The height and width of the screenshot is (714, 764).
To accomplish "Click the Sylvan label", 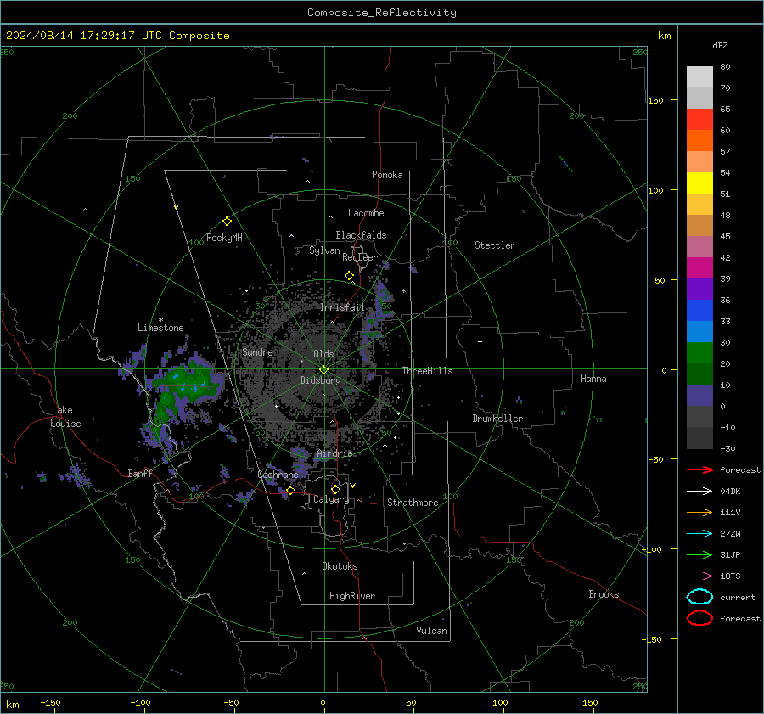I will 324,250.
